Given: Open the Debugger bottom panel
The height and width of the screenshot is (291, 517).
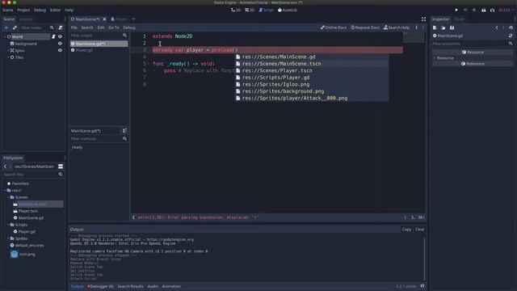Looking at the screenshot, I should pos(100,286).
